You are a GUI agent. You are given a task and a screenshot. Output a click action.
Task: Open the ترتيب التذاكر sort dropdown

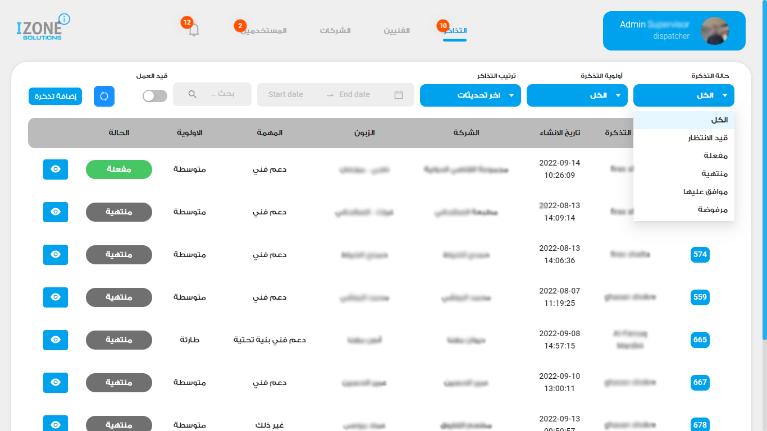(x=470, y=95)
